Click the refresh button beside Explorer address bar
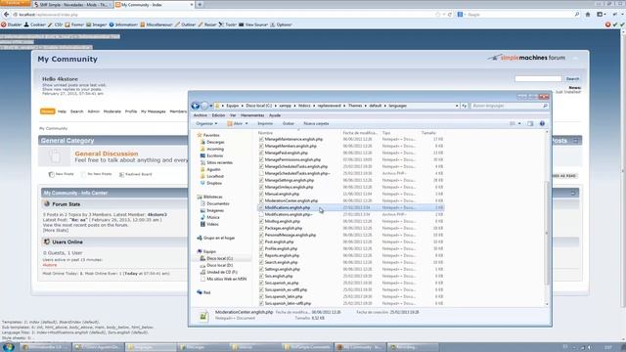 coord(465,106)
